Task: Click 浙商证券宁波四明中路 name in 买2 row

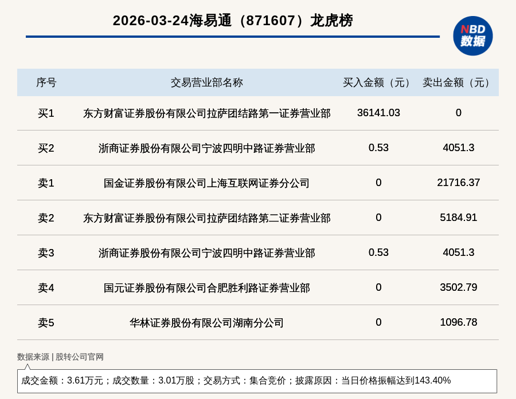Action: [x=206, y=148]
